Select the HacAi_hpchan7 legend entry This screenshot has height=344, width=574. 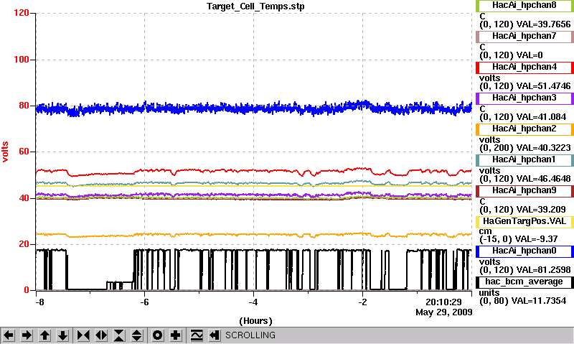click(524, 37)
